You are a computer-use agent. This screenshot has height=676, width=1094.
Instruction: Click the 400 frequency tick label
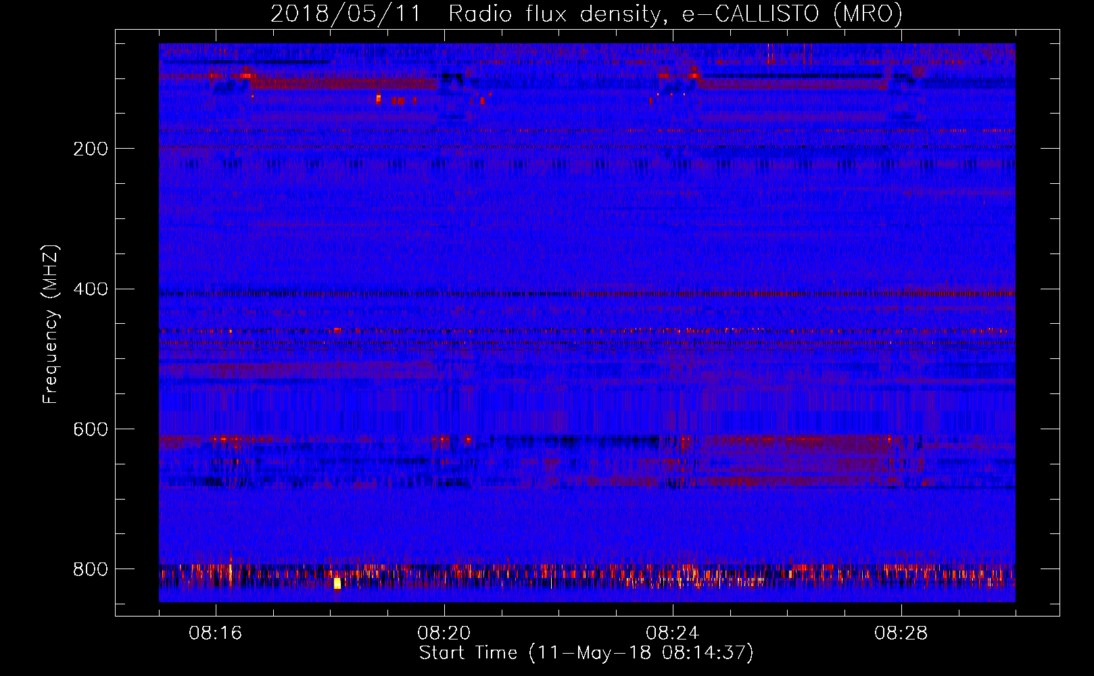click(x=91, y=289)
